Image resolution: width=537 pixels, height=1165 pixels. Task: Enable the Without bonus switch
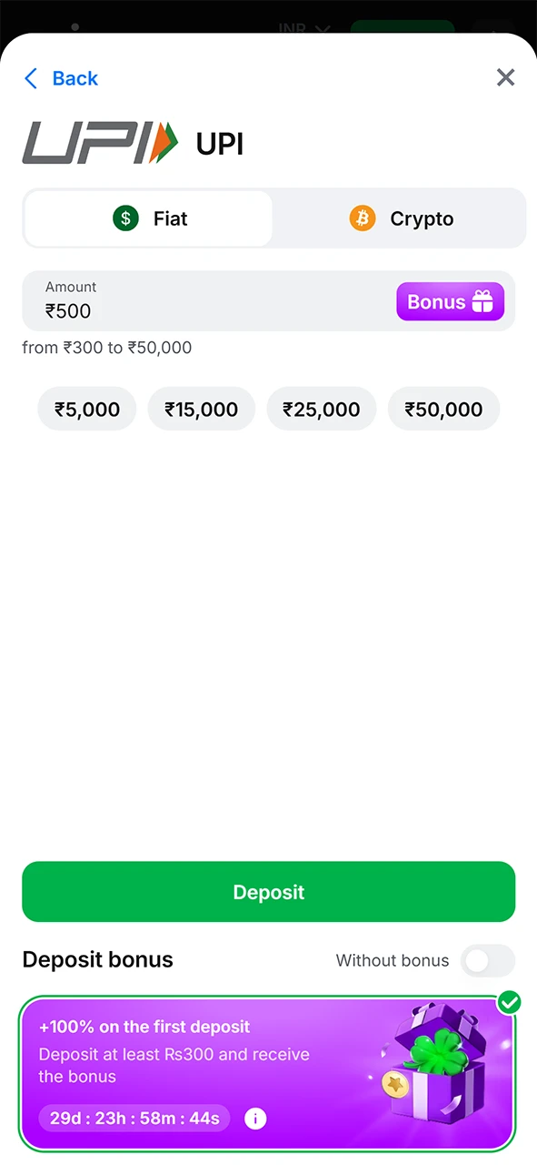[x=488, y=960]
